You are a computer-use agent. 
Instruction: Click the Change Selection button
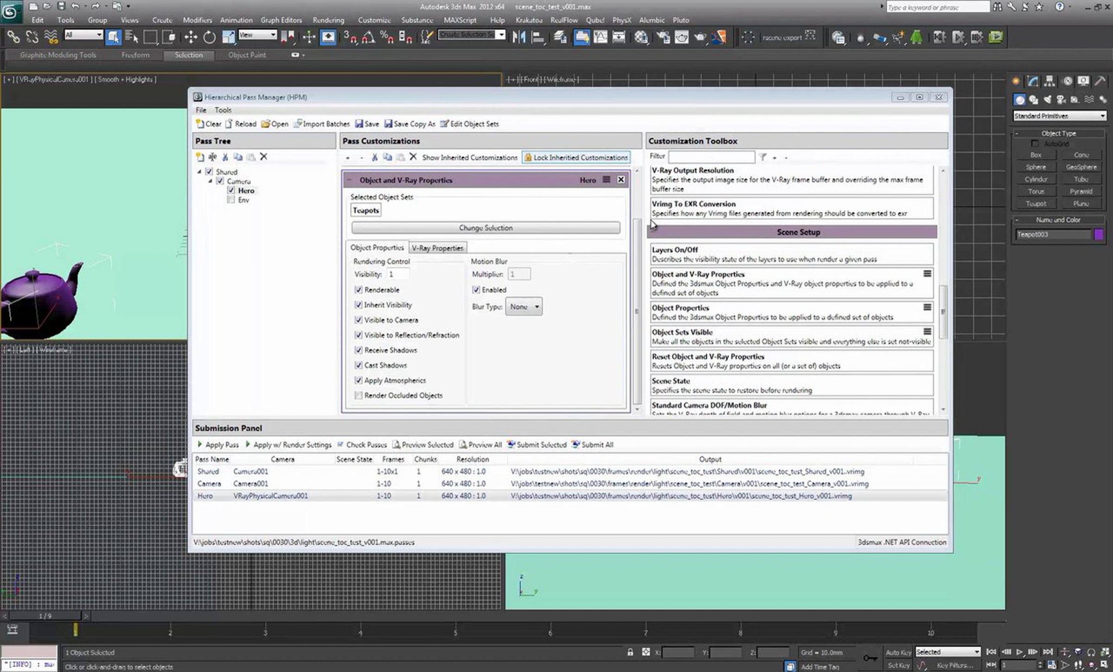click(x=486, y=228)
